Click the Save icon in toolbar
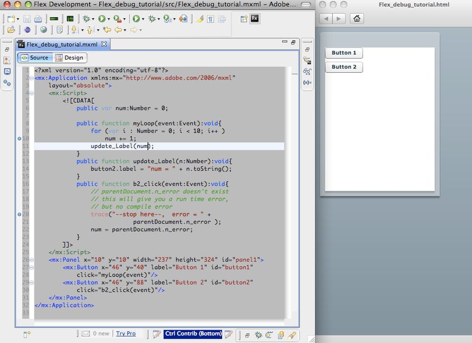This screenshot has width=472, height=343. pos(28,19)
